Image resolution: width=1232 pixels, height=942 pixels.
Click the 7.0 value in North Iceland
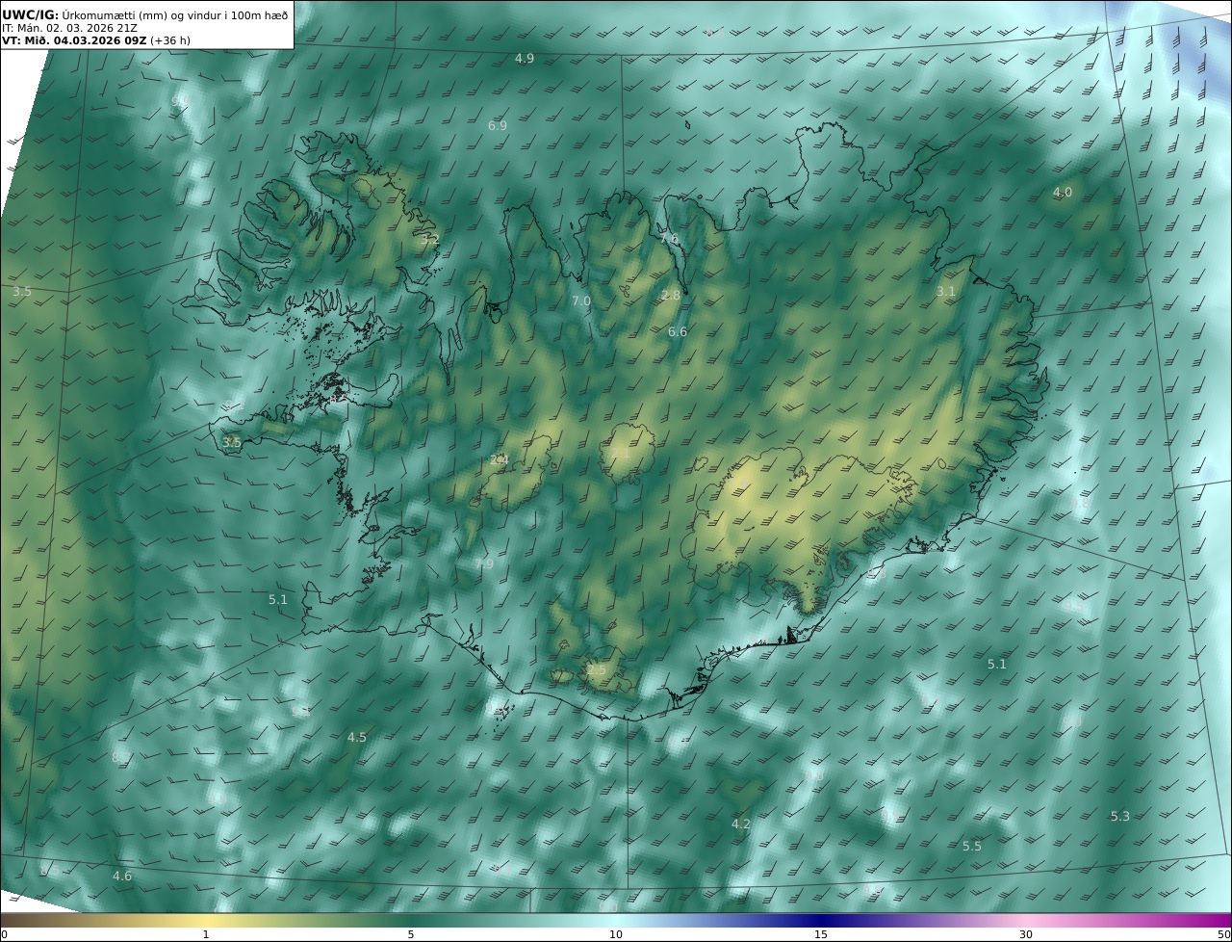(581, 301)
